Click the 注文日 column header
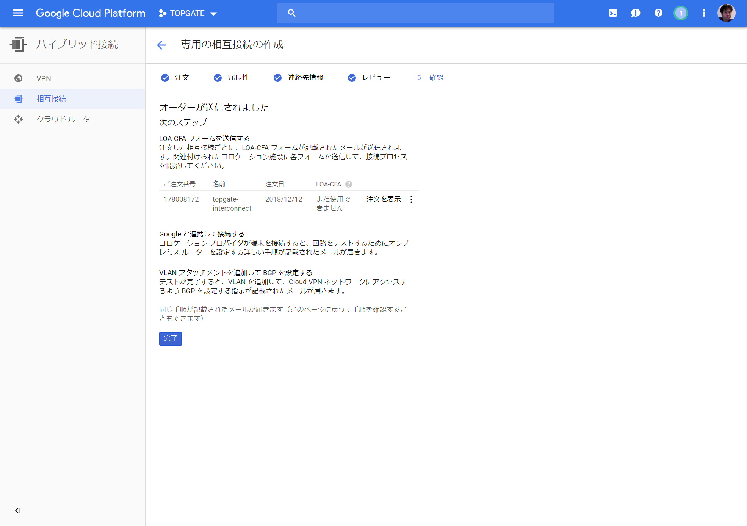Image resolution: width=747 pixels, height=526 pixels. click(x=275, y=184)
